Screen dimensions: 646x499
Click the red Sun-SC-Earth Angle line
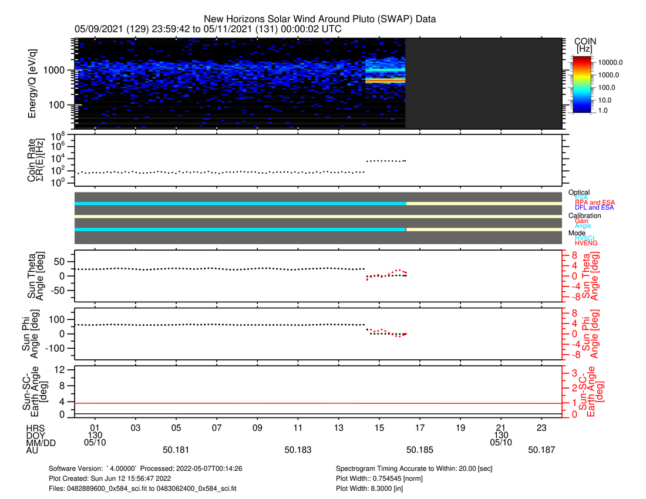pyautogui.click(x=317, y=403)
